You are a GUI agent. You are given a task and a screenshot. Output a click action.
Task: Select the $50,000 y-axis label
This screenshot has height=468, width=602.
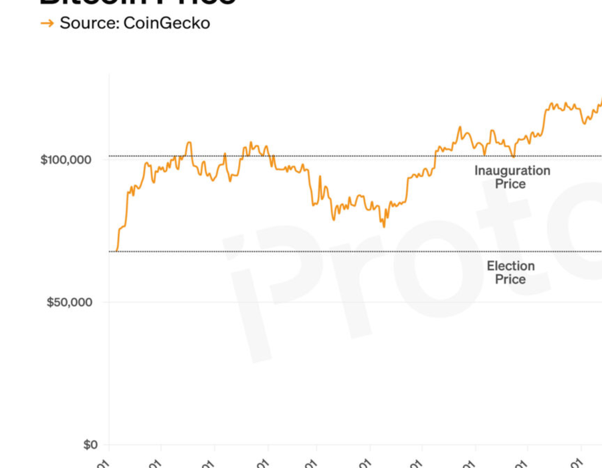(x=69, y=302)
